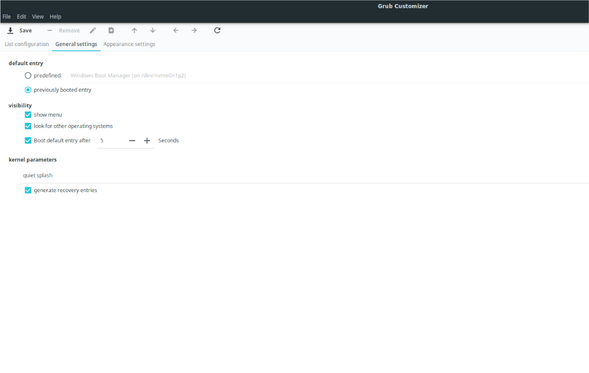Open the View menu
The height and width of the screenshot is (373, 589).
[x=38, y=17]
